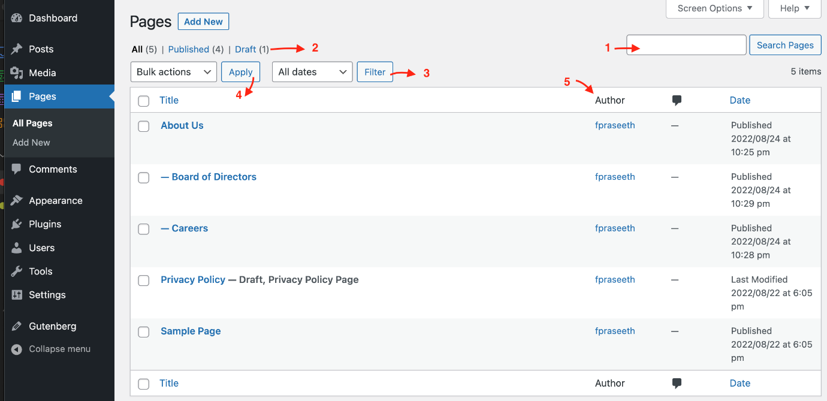Viewport: 827px width, 401px height.
Task: Expand the All dates dropdown
Action: coord(312,72)
